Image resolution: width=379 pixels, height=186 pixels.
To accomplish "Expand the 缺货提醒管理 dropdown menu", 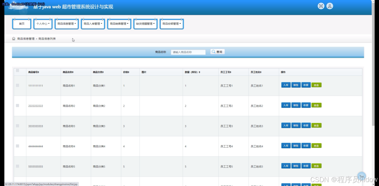I will tap(146, 24).
